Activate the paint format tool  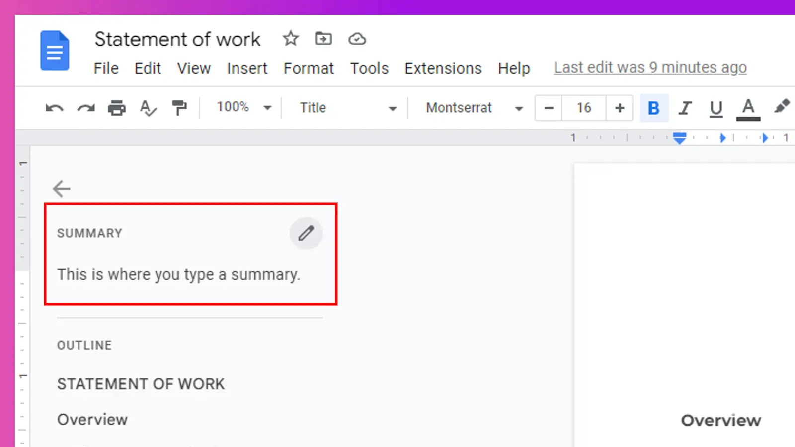(x=179, y=108)
